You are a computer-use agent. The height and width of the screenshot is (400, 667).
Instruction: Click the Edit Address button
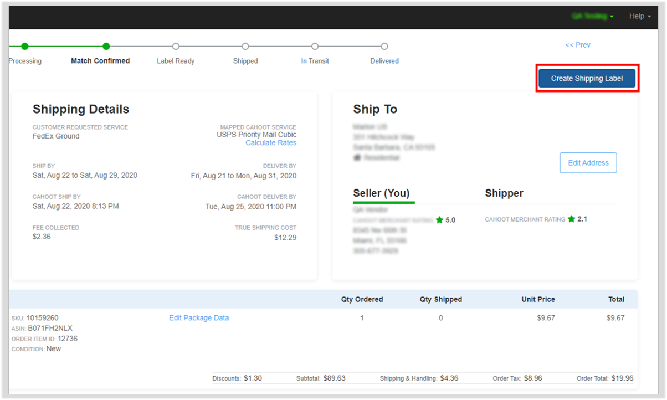click(x=588, y=163)
